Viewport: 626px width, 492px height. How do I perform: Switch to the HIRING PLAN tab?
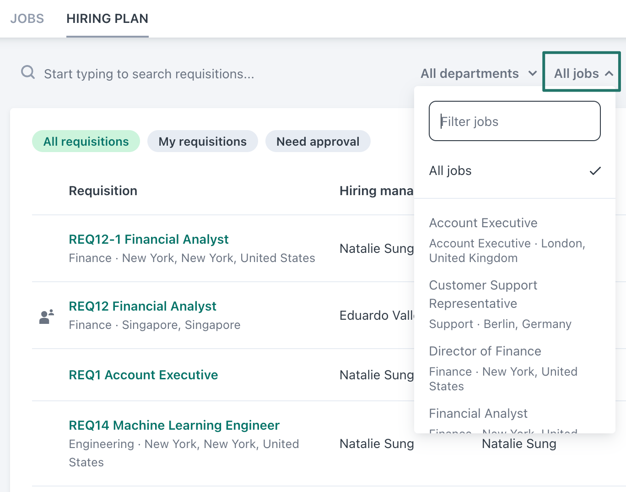107,19
